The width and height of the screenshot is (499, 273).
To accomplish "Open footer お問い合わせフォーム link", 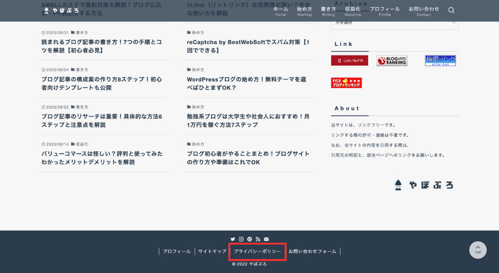I will click(x=312, y=252).
